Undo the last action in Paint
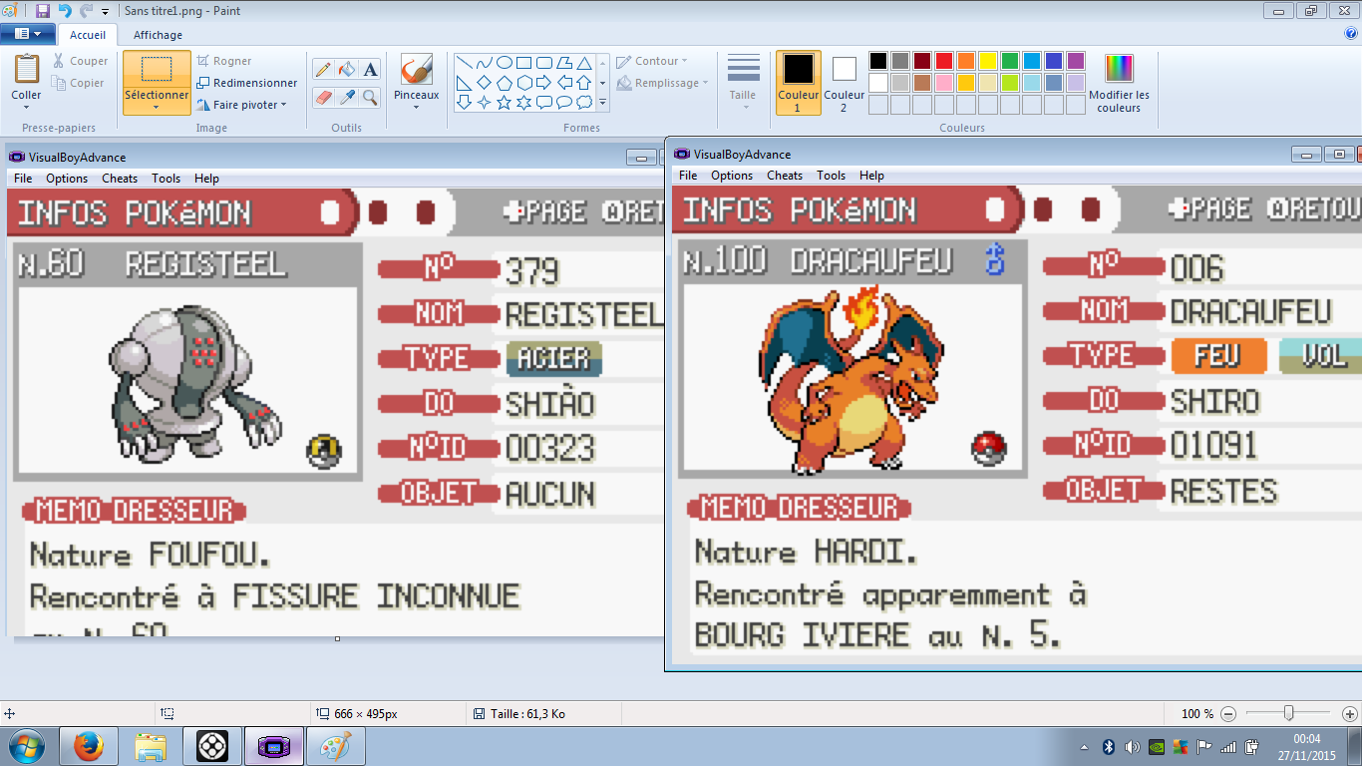Screen dimensions: 1362x766 (65, 11)
